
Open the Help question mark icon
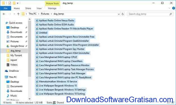click(173, 8)
